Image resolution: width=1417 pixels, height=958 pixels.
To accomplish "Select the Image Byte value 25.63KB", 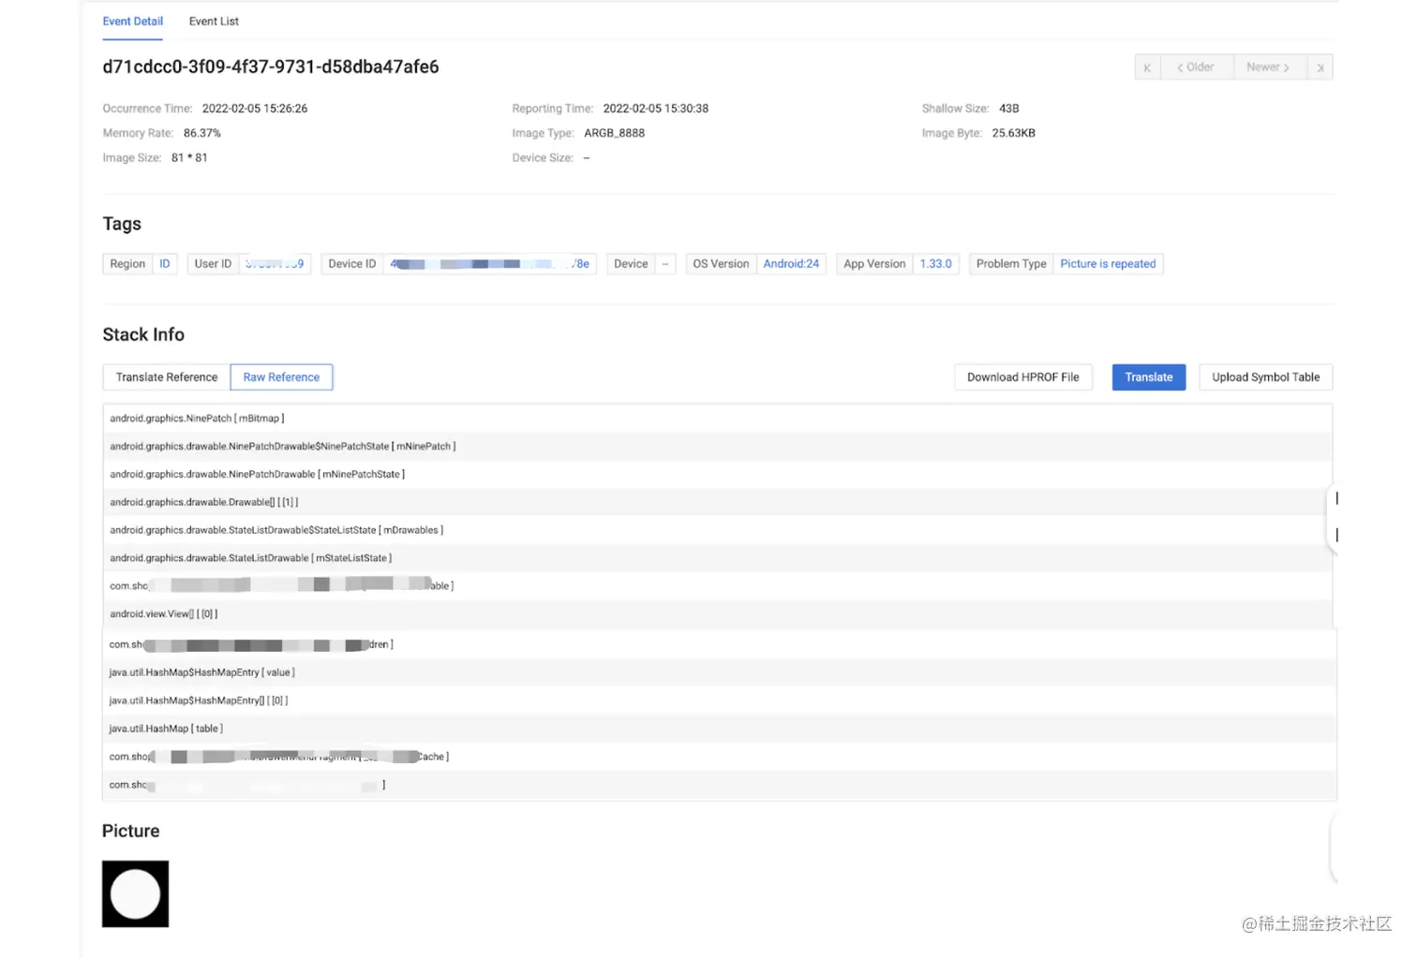I will (x=1013, y=133).
